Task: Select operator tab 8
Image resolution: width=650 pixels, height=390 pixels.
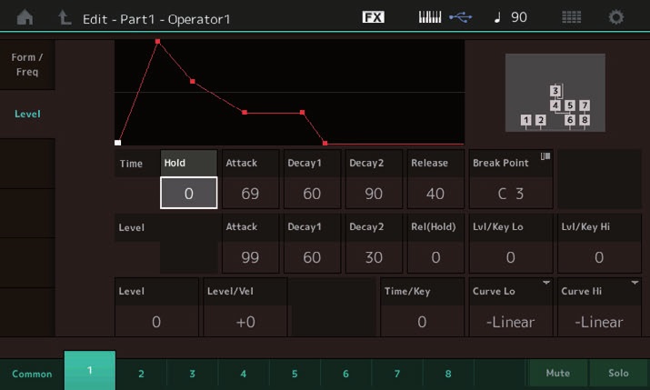Action: point(448,374)
